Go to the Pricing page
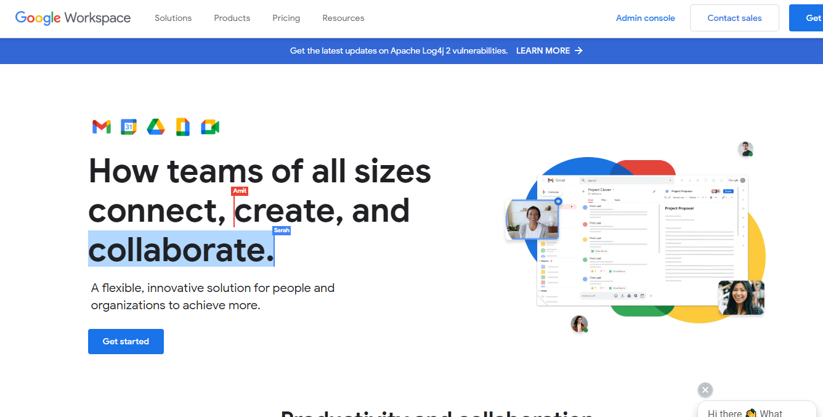Image resolution: width=823 pixels, height=417 pixels. pos(286,18)
